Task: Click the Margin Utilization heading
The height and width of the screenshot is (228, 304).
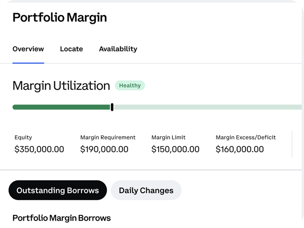Action: click(x=61, y=85)
